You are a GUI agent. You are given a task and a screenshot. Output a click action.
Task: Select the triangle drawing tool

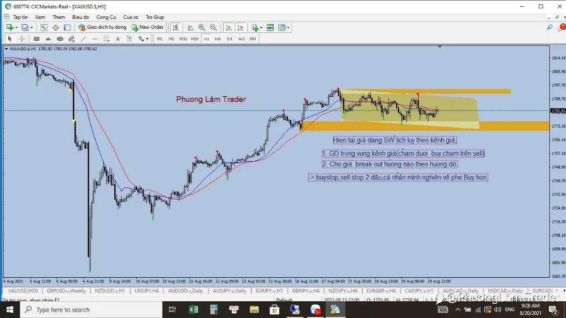(48, 39)
